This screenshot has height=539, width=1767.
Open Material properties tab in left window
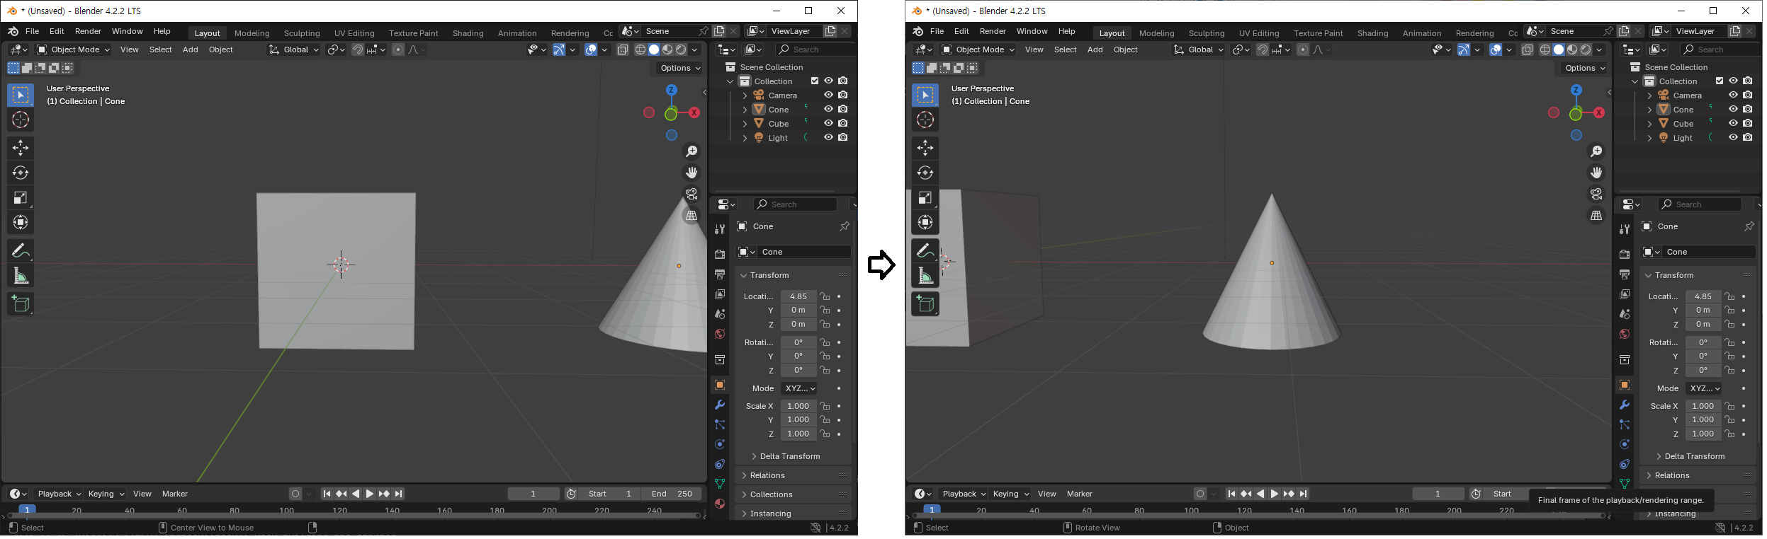click(719, 504)
